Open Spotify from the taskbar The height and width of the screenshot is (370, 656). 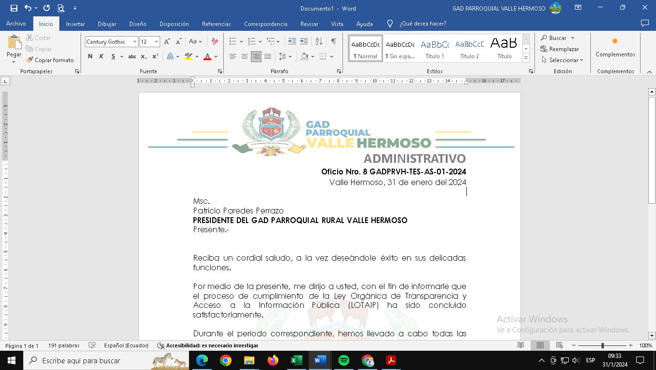(x=343, y=360)
